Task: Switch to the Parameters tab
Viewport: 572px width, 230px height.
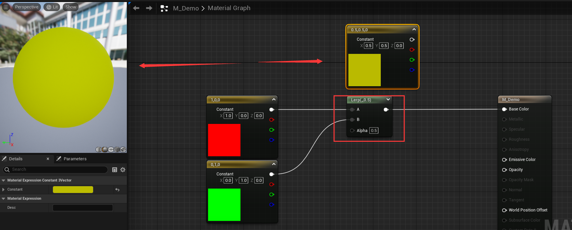Action: pos(75,159)
